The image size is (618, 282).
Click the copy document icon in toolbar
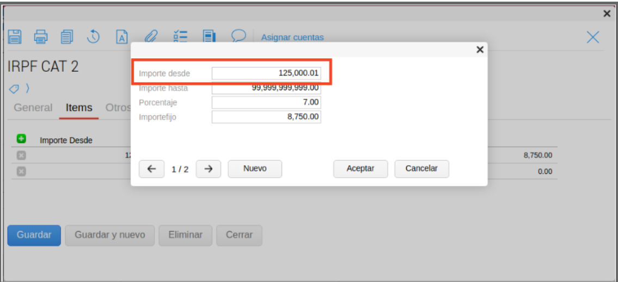pos(67,36)
